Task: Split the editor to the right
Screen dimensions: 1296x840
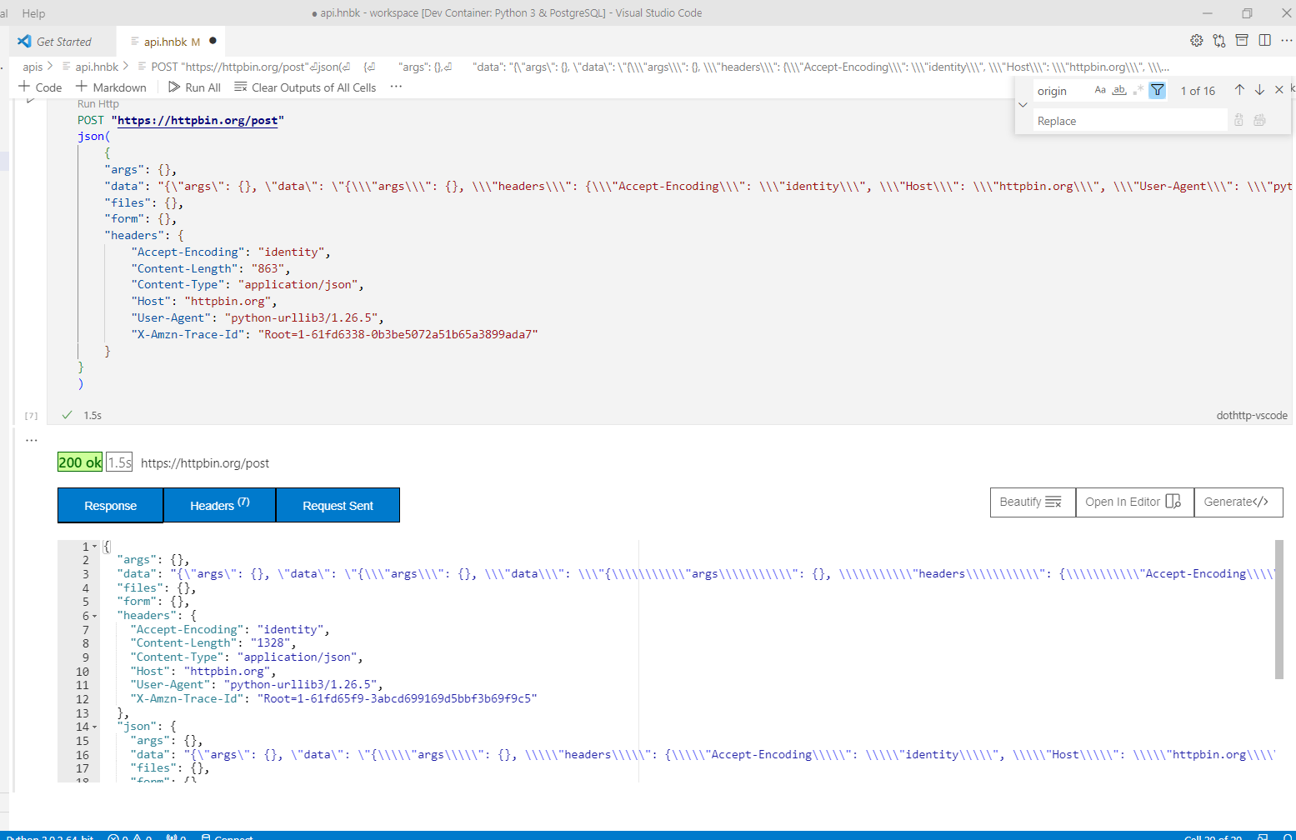Action: tap(1264, 40)
